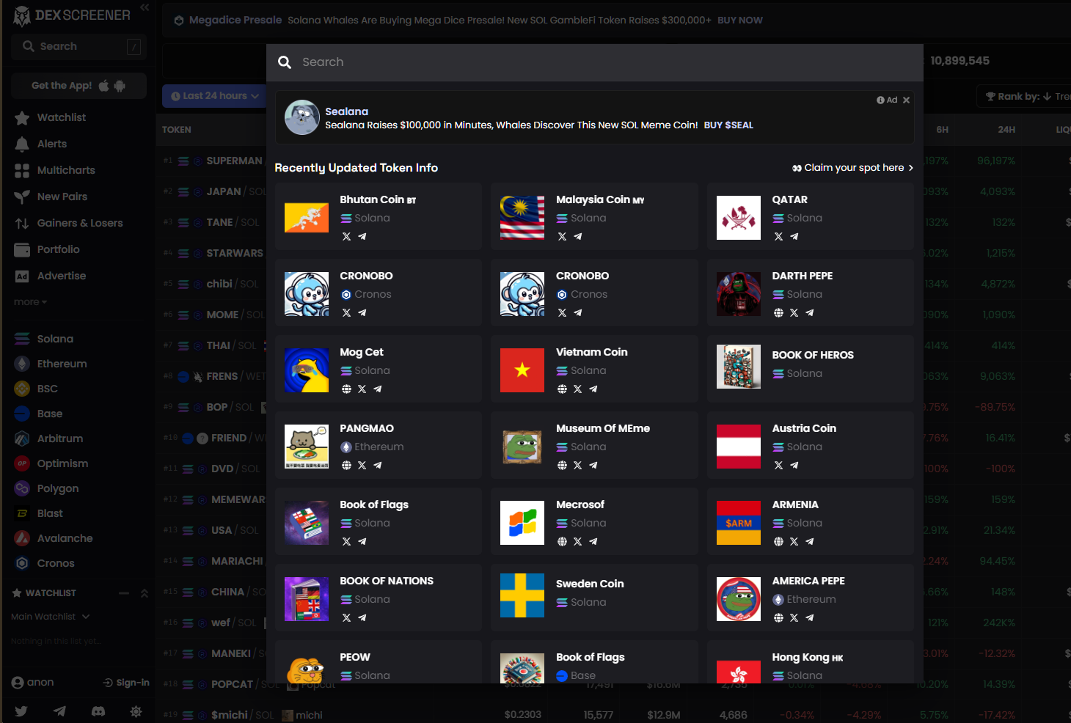
Task: Select Optimism chain in sidebar
Action: point(51,463)
